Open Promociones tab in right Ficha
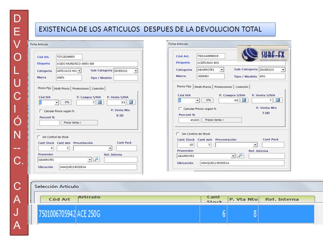 click(x=223, y=87)
